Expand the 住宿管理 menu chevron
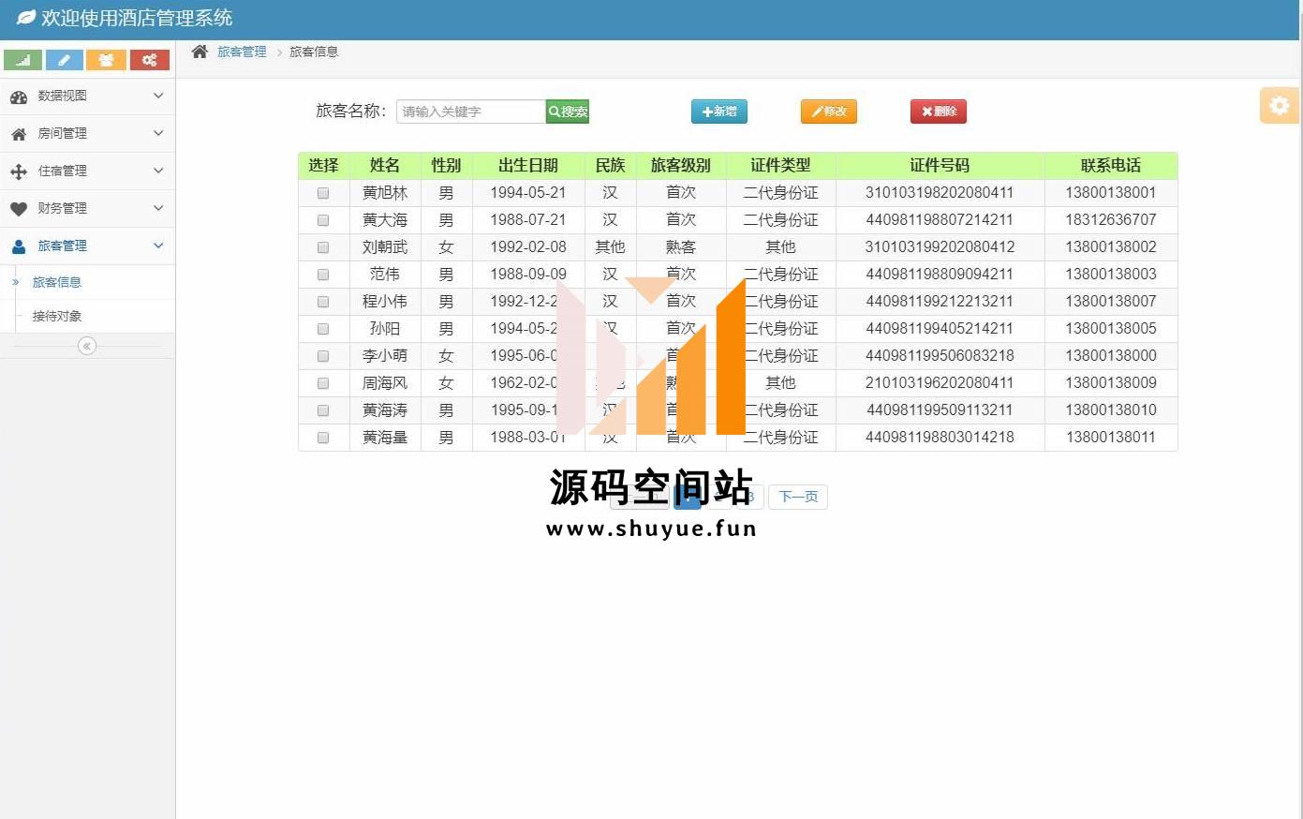The image size is (1303, 819). point(158,171)
